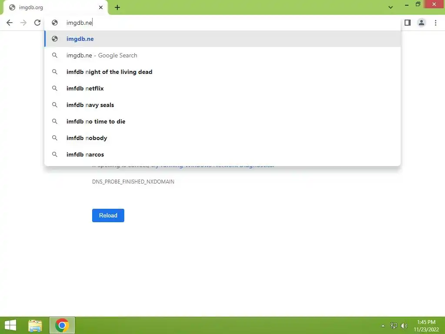Open the Chrome profile avatar
This screenshot has width=445, height=334.
pyautogui.click(x=422, y=23)
